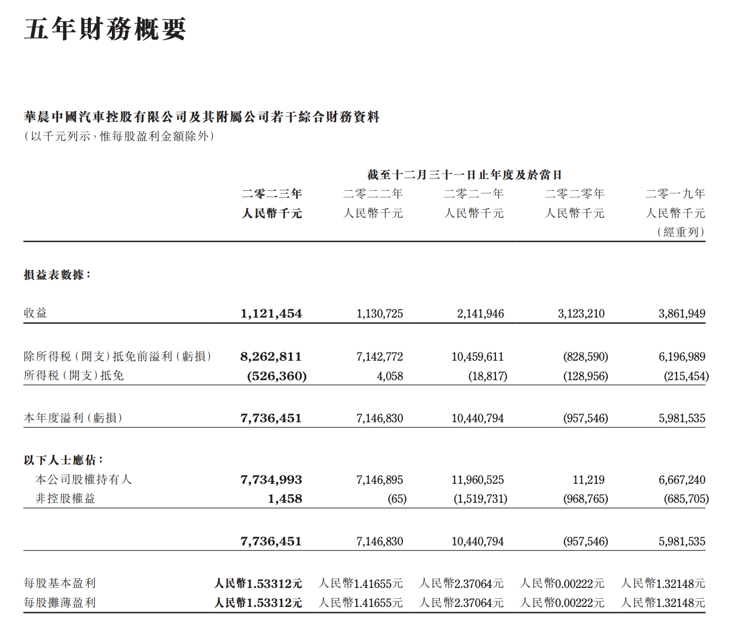The height and width of the screenshot is (628, 733).
Task: Select diluted EPS 人民幣1.32148元
Action: tap(663, 603)
